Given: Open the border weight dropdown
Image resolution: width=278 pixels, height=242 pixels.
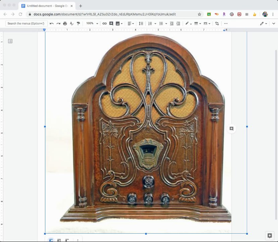Looking at the screenshot, I should (197, 24).
